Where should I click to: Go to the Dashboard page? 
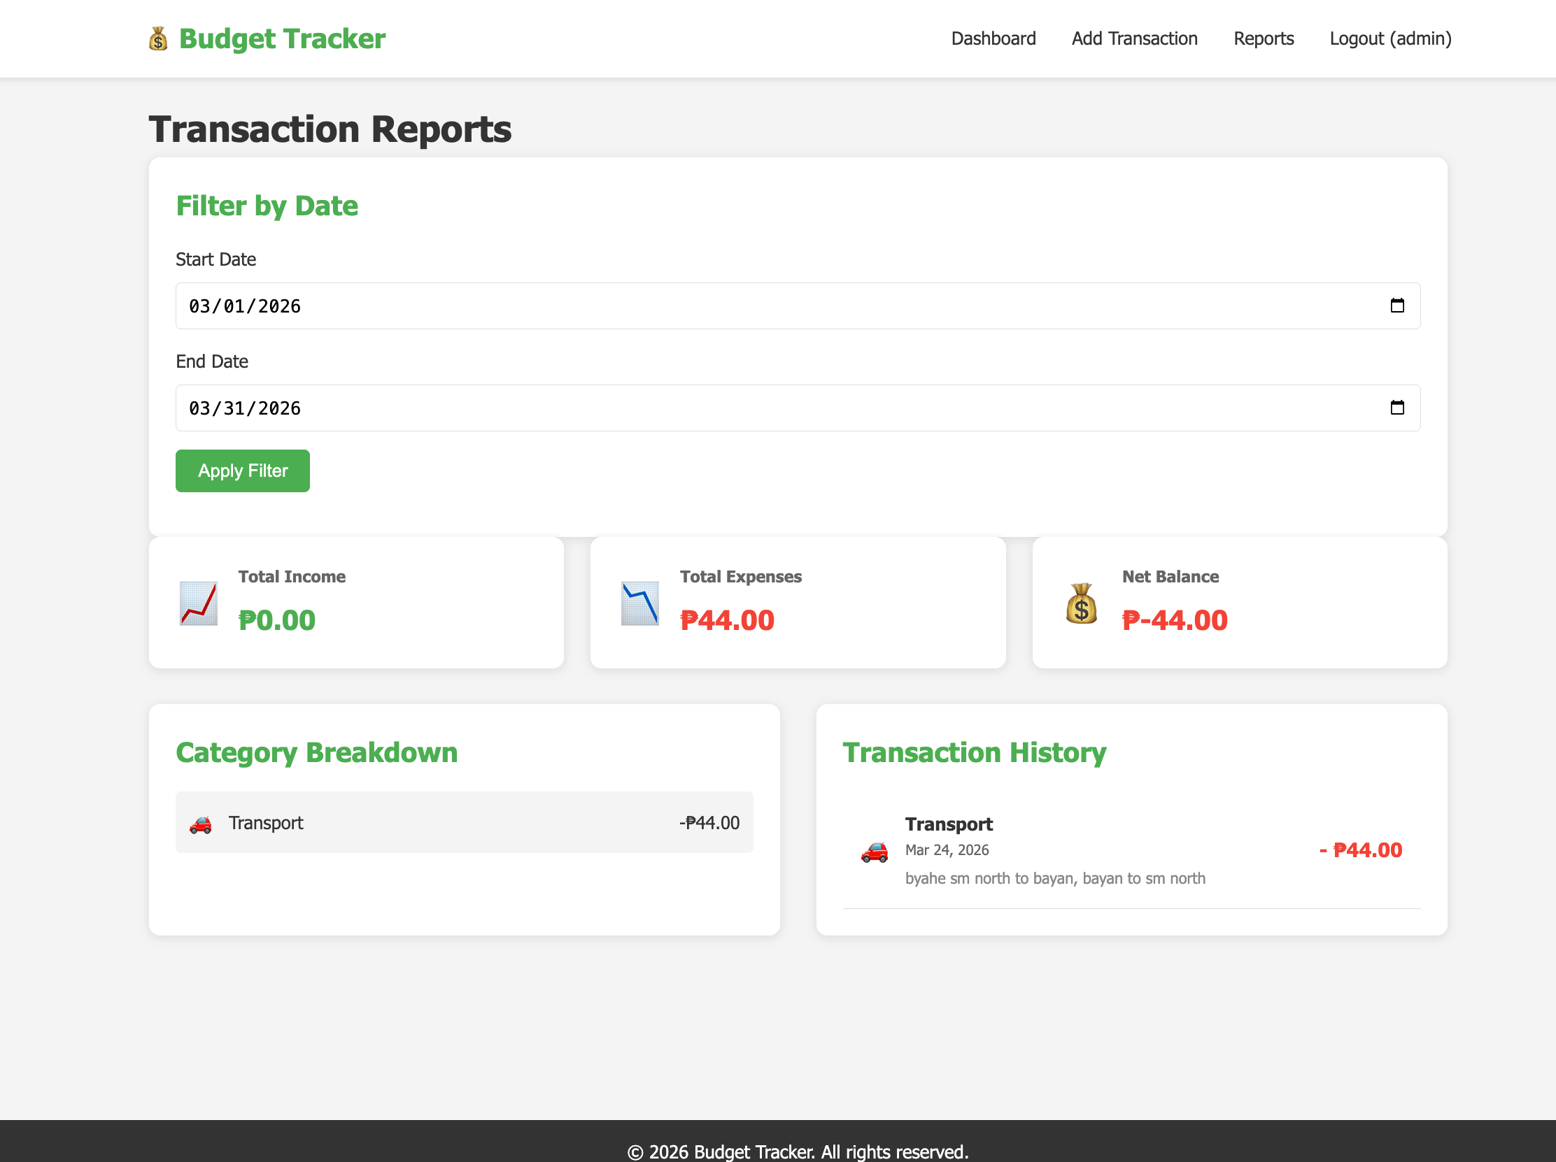pos(993,38)
